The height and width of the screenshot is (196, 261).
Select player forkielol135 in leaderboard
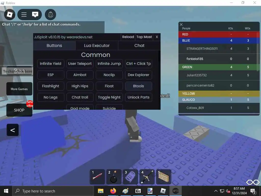click(218, 59)
